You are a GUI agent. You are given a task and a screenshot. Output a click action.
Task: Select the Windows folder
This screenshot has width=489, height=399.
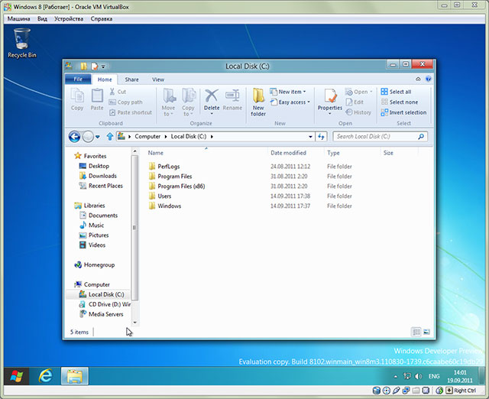(165, 206)
